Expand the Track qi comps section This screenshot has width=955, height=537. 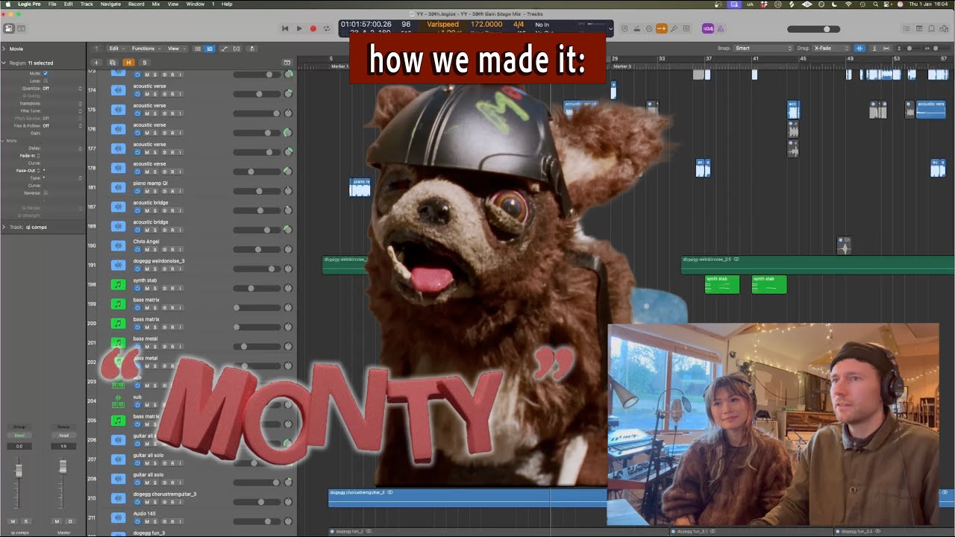pos(4,227)
